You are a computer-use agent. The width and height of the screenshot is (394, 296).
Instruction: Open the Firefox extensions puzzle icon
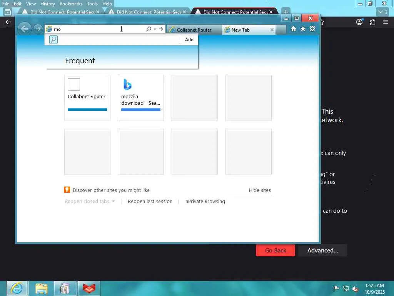pyautogui.click(x=372, y=22)
